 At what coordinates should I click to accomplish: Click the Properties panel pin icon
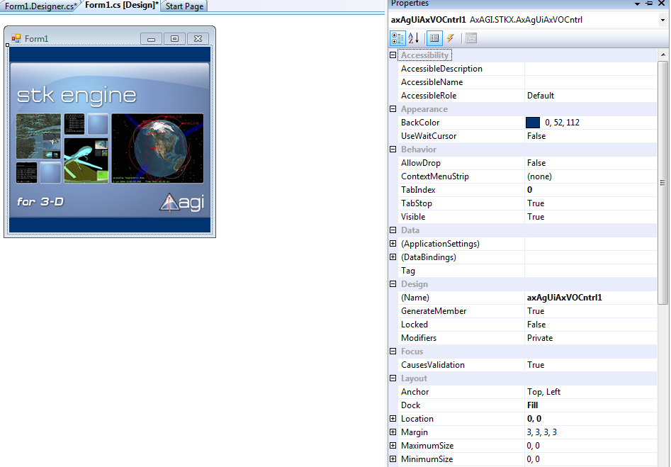coord(649,4)
